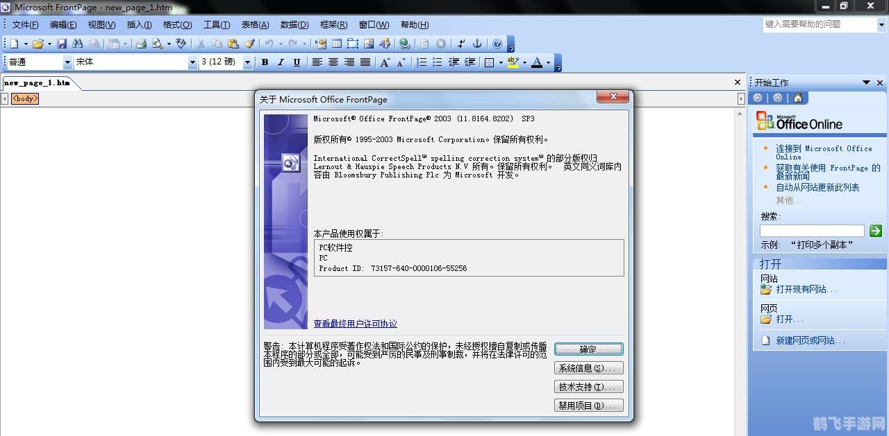
Task: Open the Insert Web Component tool
Action: point(321,43)
